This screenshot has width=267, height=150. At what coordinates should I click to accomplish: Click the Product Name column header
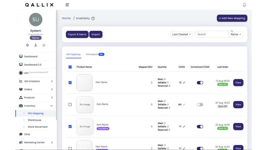click(84, 67)
